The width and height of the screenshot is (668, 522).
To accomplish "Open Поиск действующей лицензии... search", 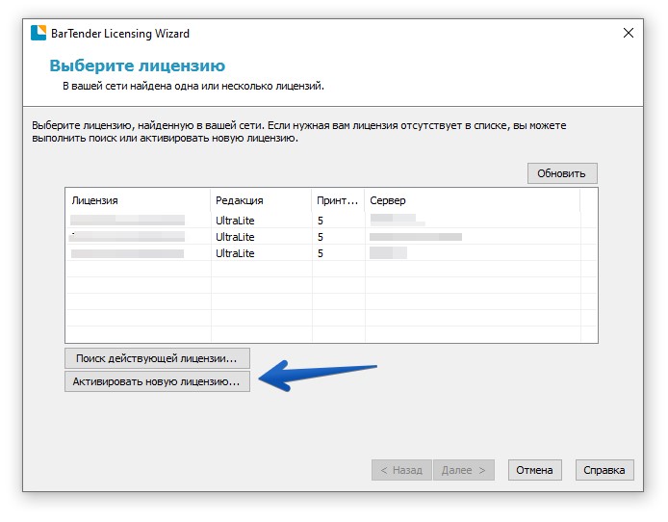I will tap(157, 358).
